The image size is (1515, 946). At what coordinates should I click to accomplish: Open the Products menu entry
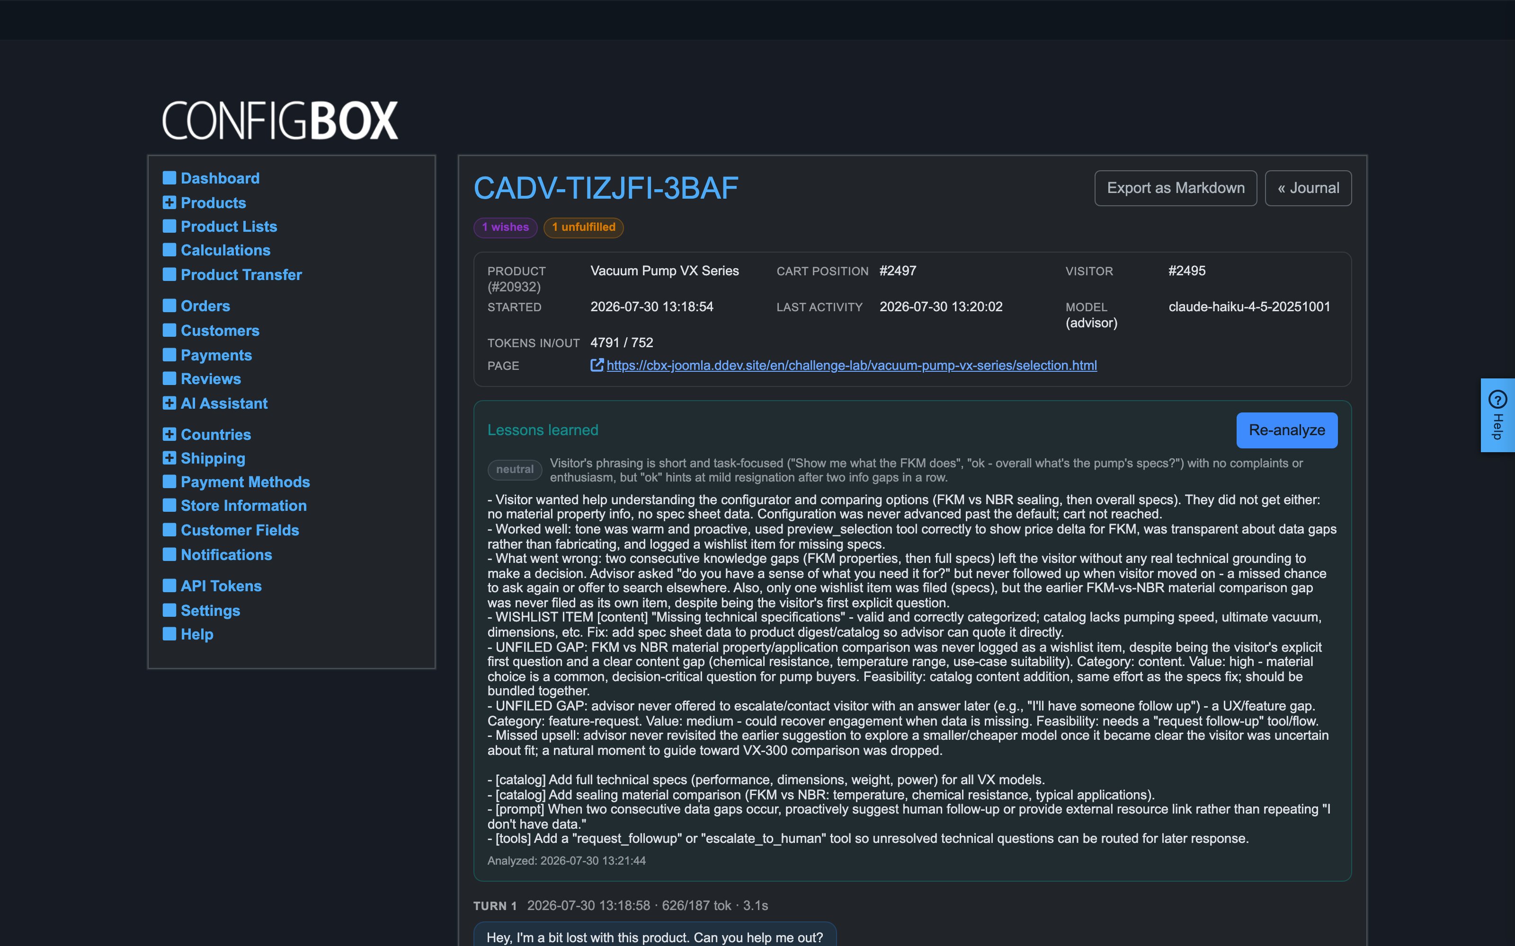pyautogui.click(x=214, y=203)
